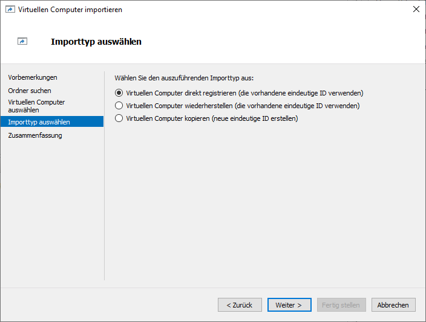Jump to the Zusammenfassung step
The width and height of the screenshot is (426, 322).
coord(35,135)
